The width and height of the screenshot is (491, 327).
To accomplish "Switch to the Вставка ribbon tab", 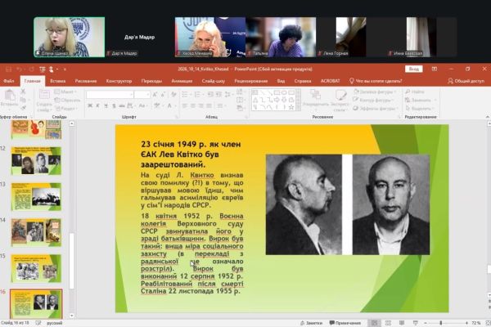I will click(57, 81).
